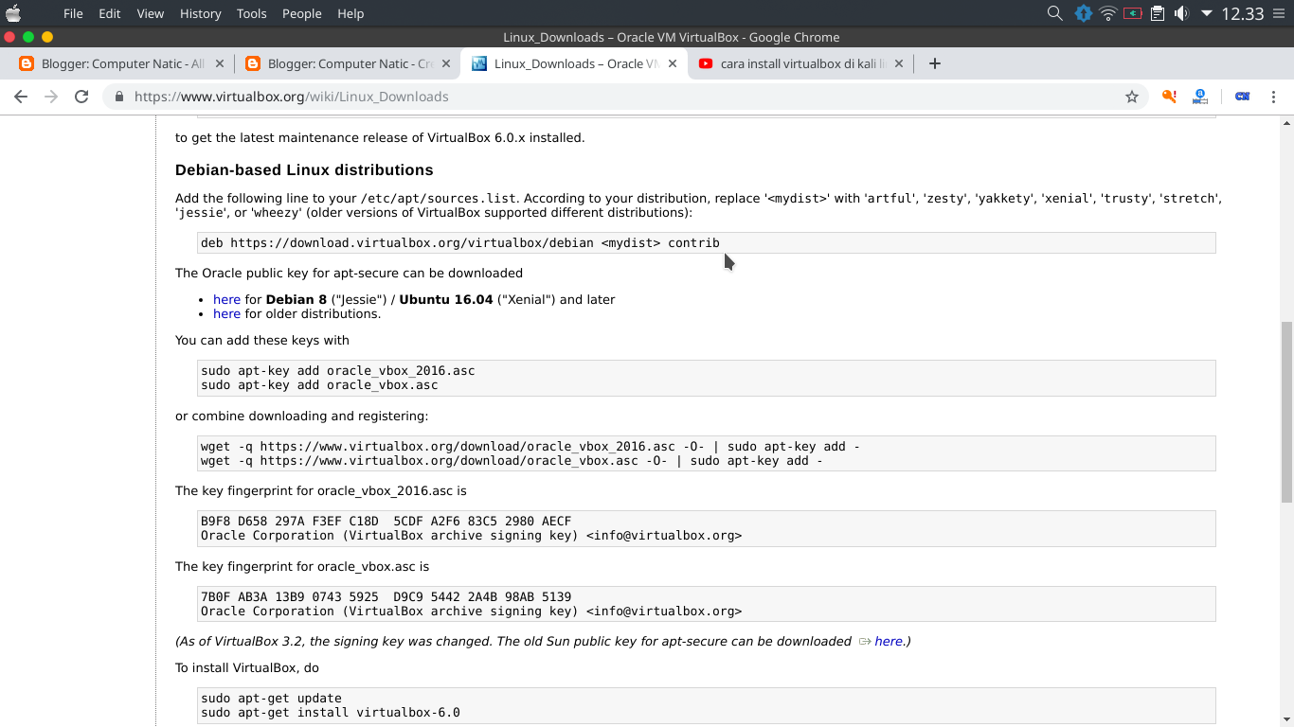Click 'sudo apt-get install virtualbox-6.0' command

(x=331, y=713)
